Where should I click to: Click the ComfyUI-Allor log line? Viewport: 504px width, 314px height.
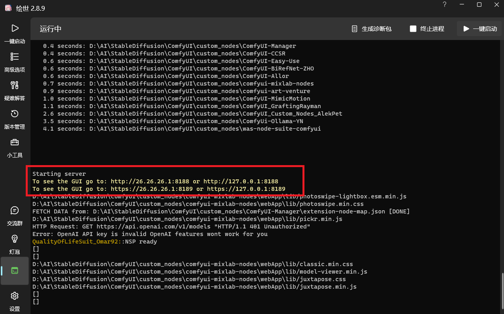tap(166, 76)
